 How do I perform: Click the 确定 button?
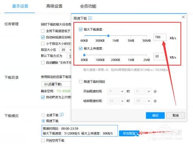click(x=155, y=116)
